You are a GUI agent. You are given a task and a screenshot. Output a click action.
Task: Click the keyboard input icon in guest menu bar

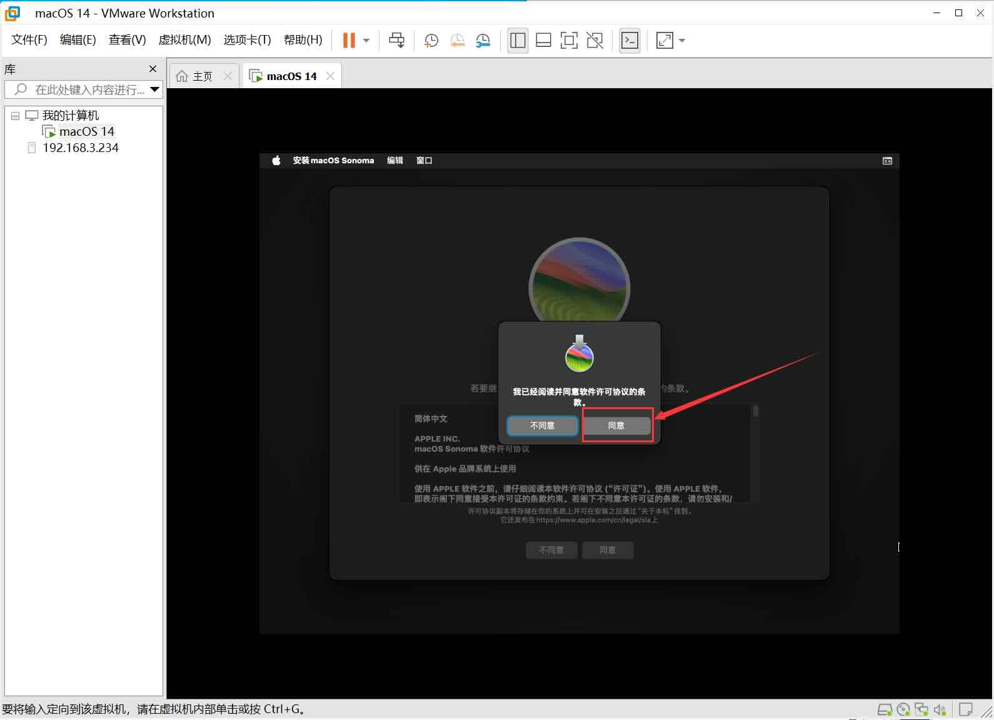(887, 161)
